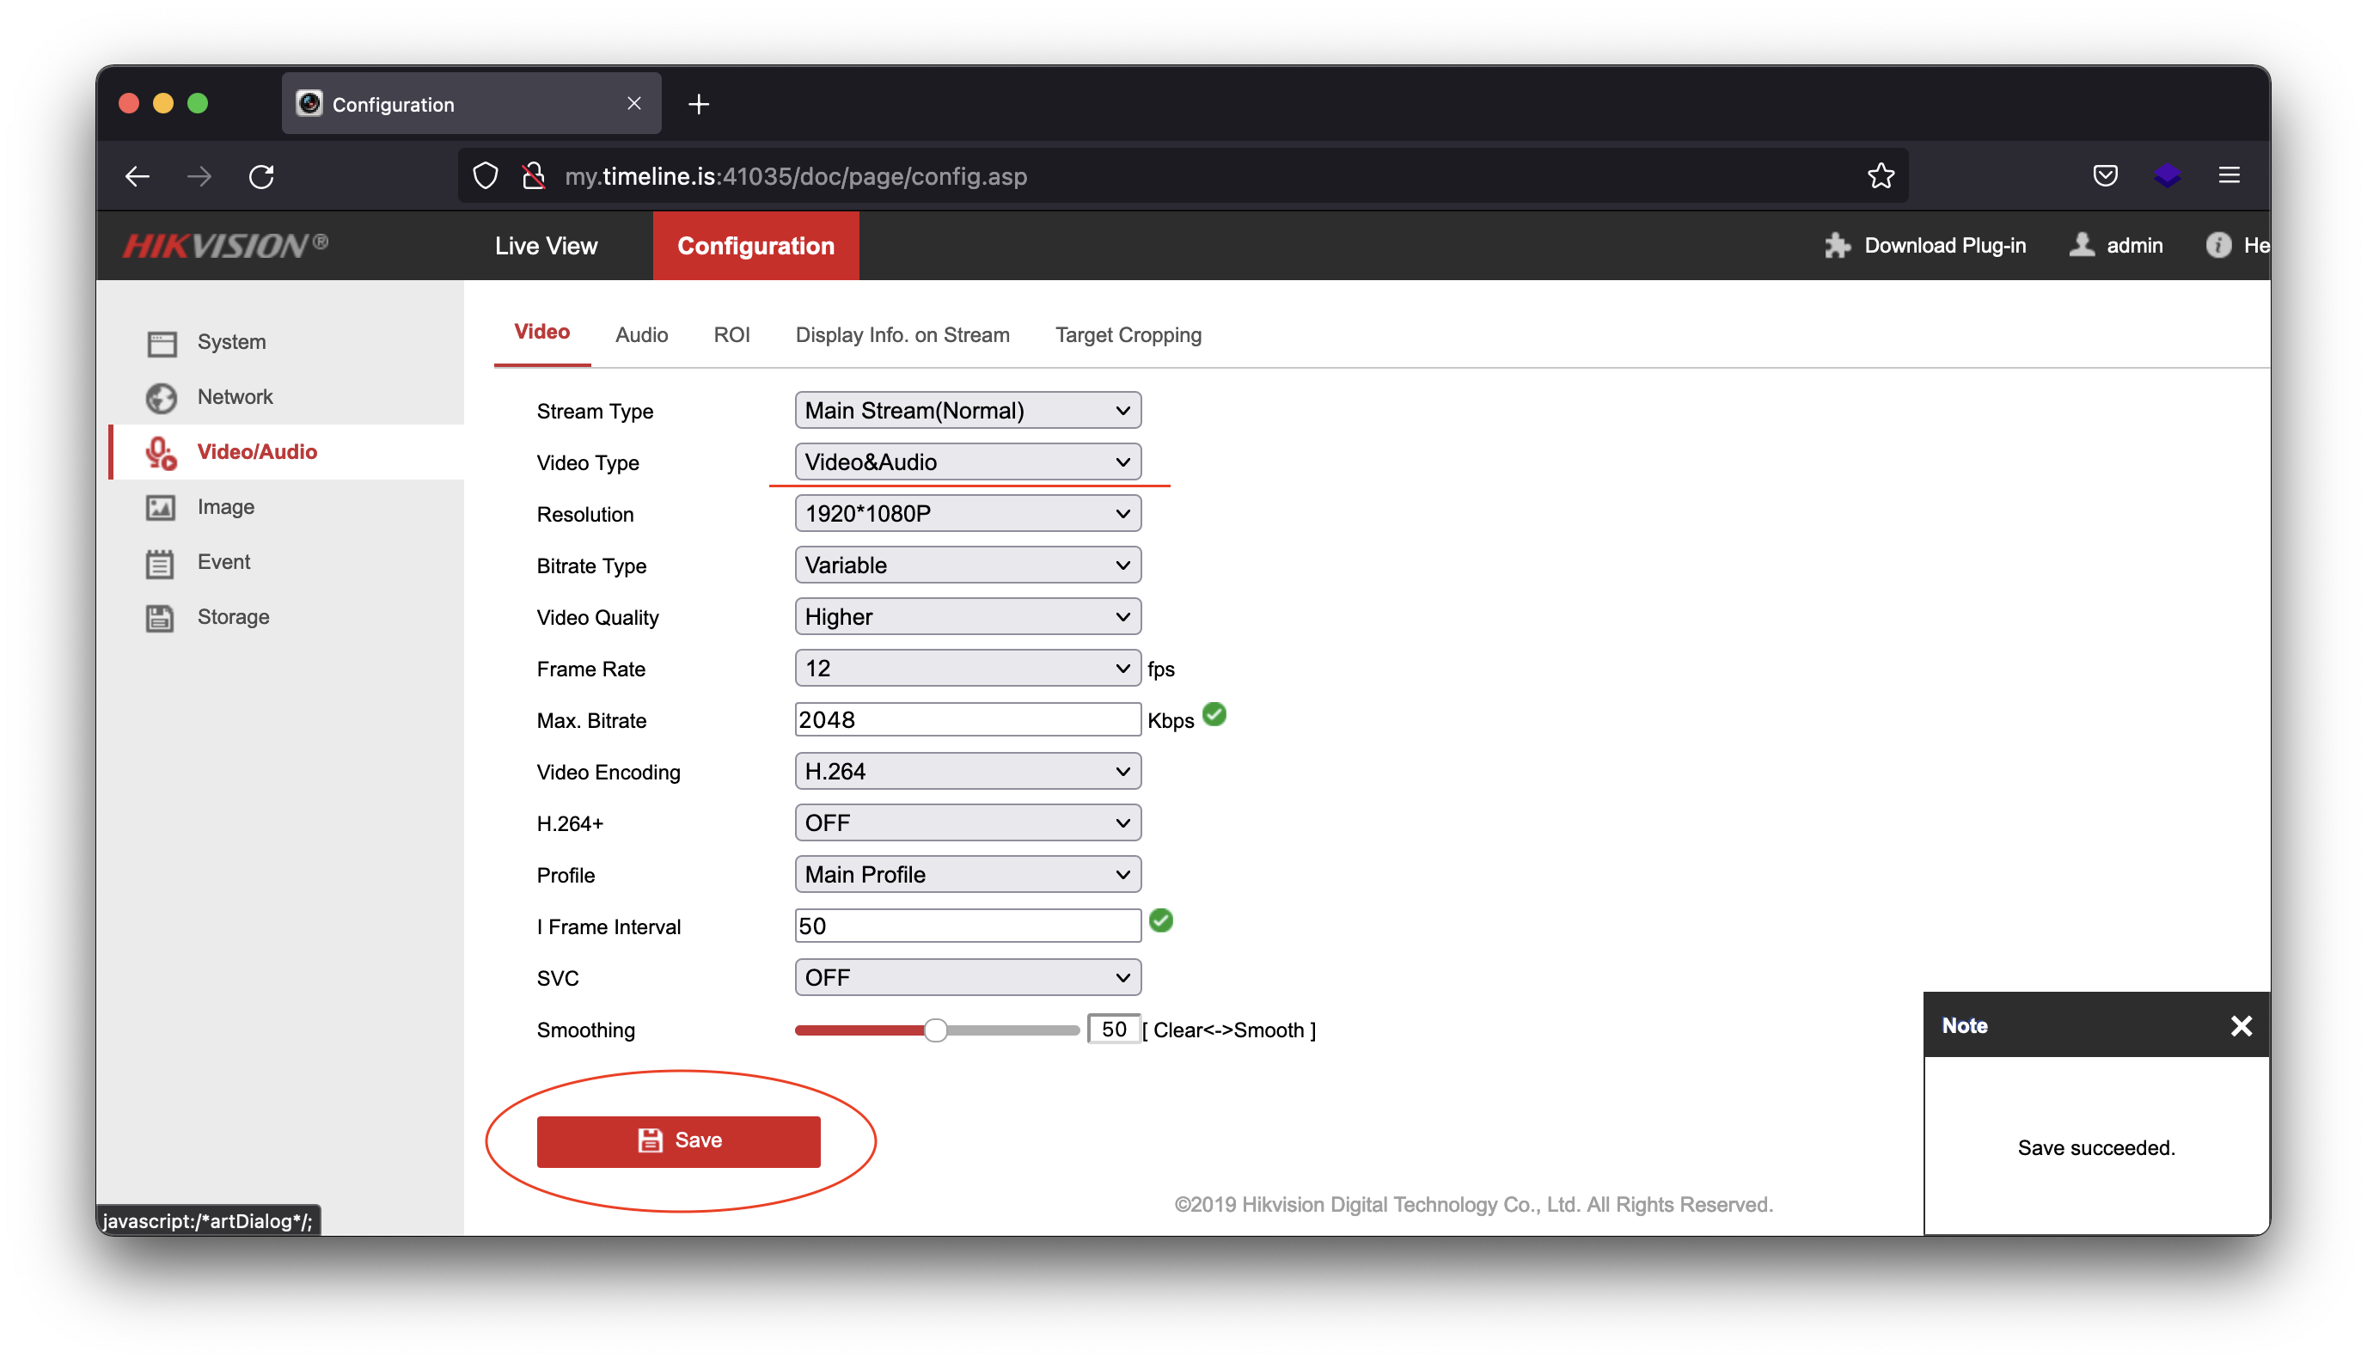The image size is (2367, 1363).
Task: Close the Note popup dialog
Action: coord(2241,1026)
